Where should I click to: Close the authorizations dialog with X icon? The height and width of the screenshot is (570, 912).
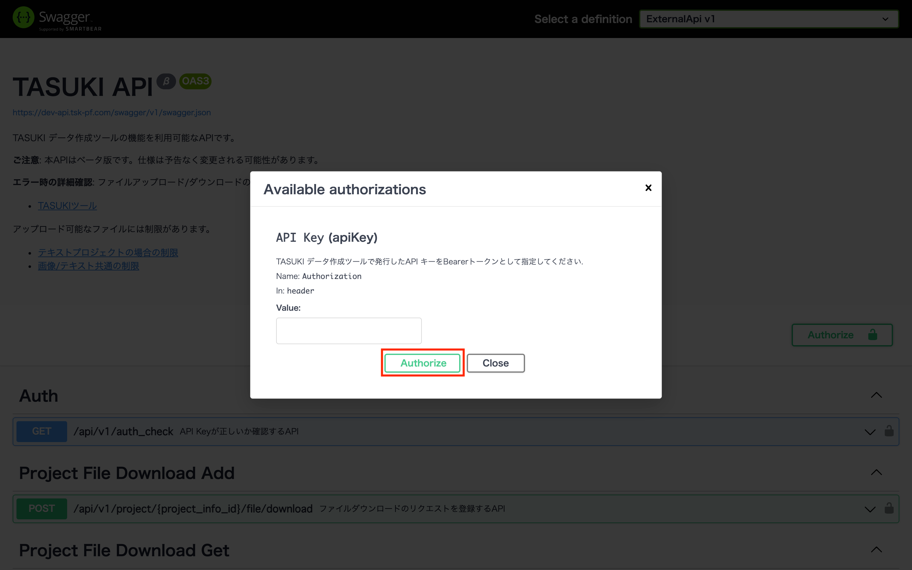pyautogui.click(x=648, y=188)
